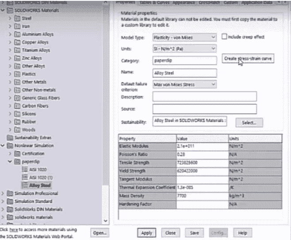This screenshot has height=240, width=291.
Task: Select the Other Metals folder icon
Action: tap(17, 82)
